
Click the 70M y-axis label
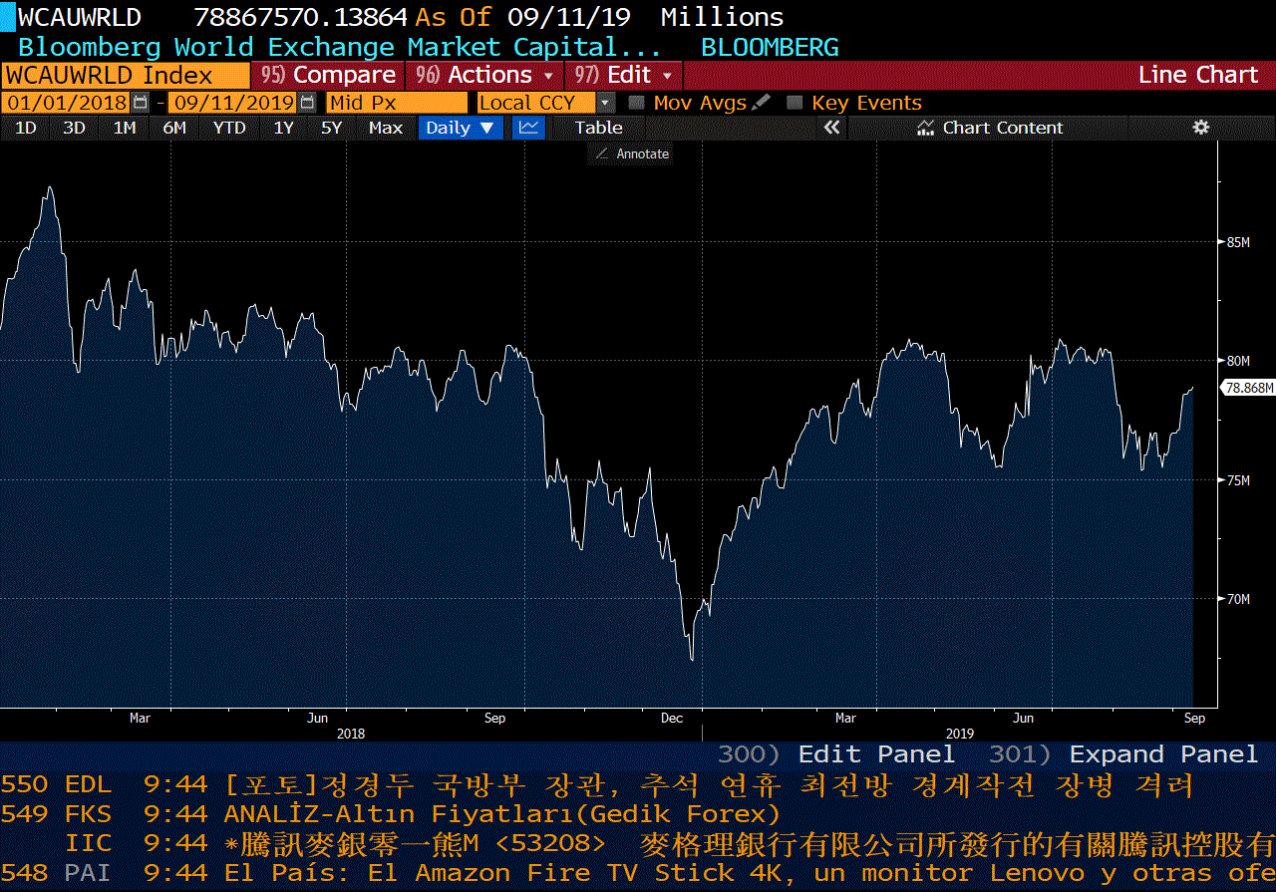click(x=1237, y=599)
